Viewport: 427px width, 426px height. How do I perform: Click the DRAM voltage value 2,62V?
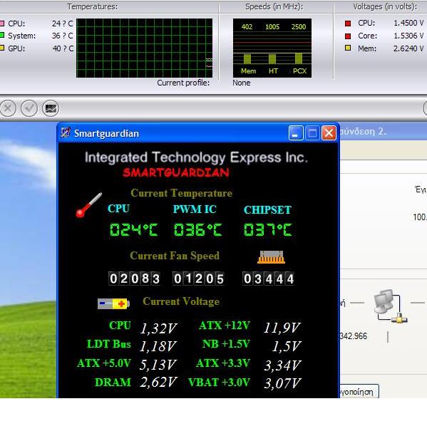tap(159, 382)
